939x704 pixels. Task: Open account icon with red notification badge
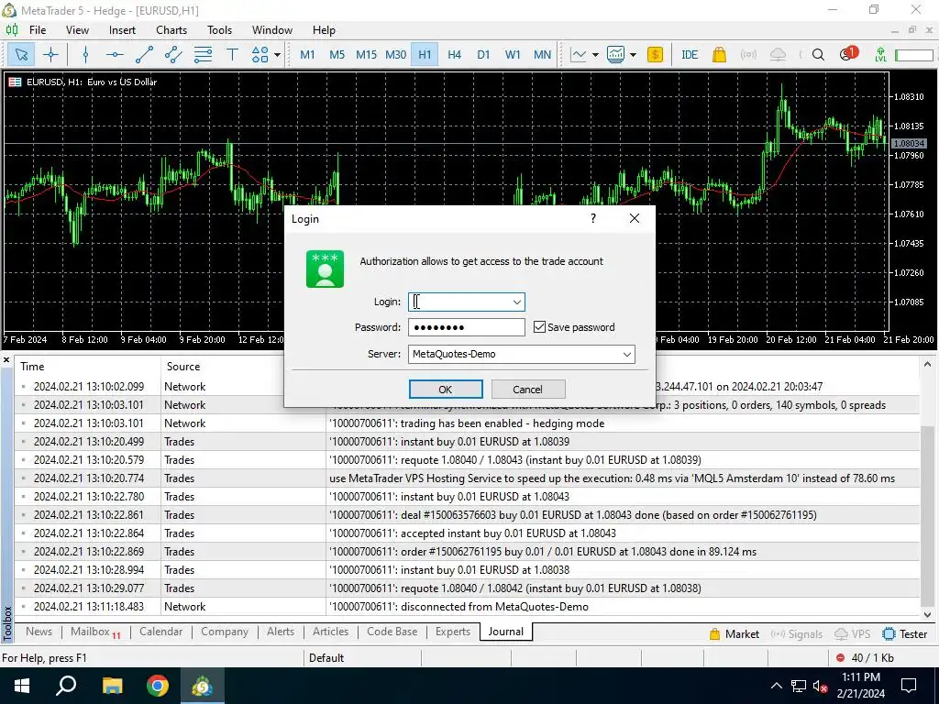[847, 54]
